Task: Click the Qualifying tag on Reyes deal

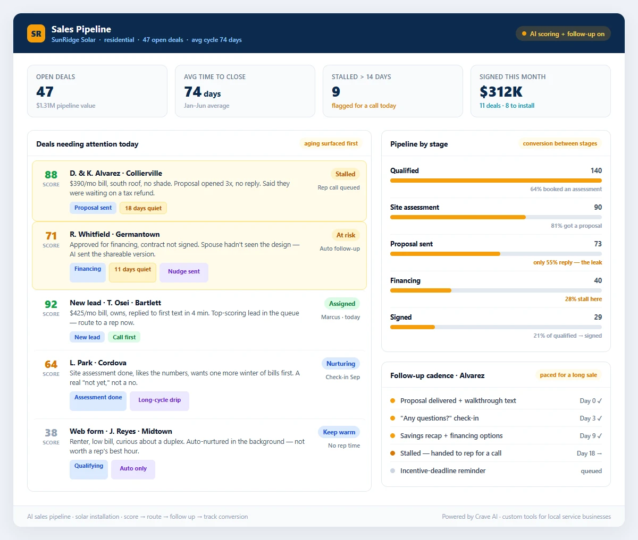Action: click(89, 469)
